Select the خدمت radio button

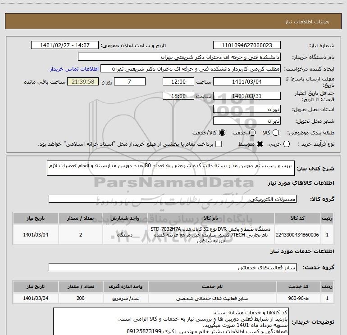[252, 133]
